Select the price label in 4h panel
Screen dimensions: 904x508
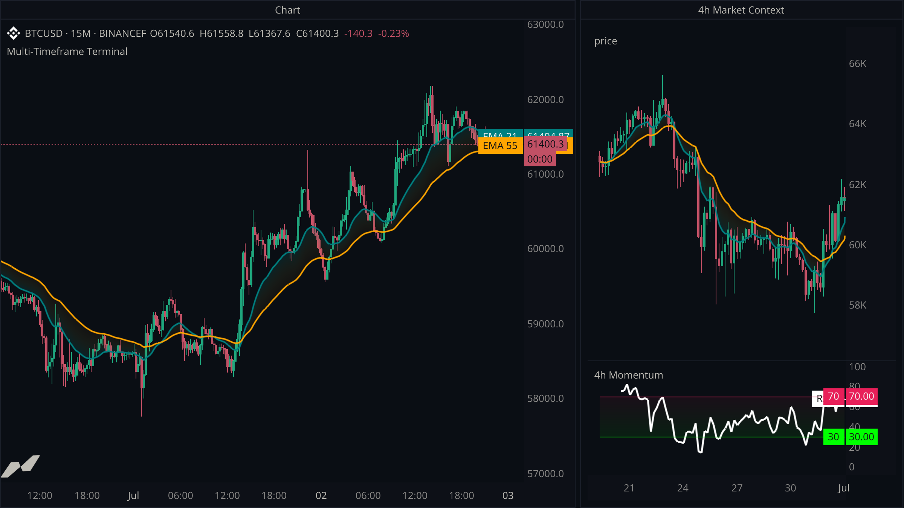(x=606, y=41)
